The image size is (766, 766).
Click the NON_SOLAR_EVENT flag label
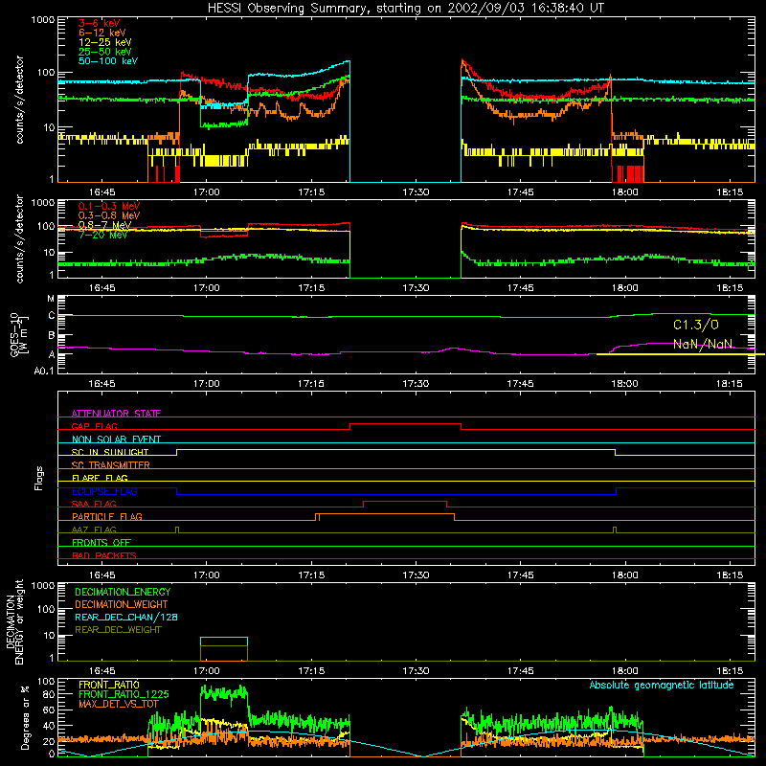pos(116,439)
